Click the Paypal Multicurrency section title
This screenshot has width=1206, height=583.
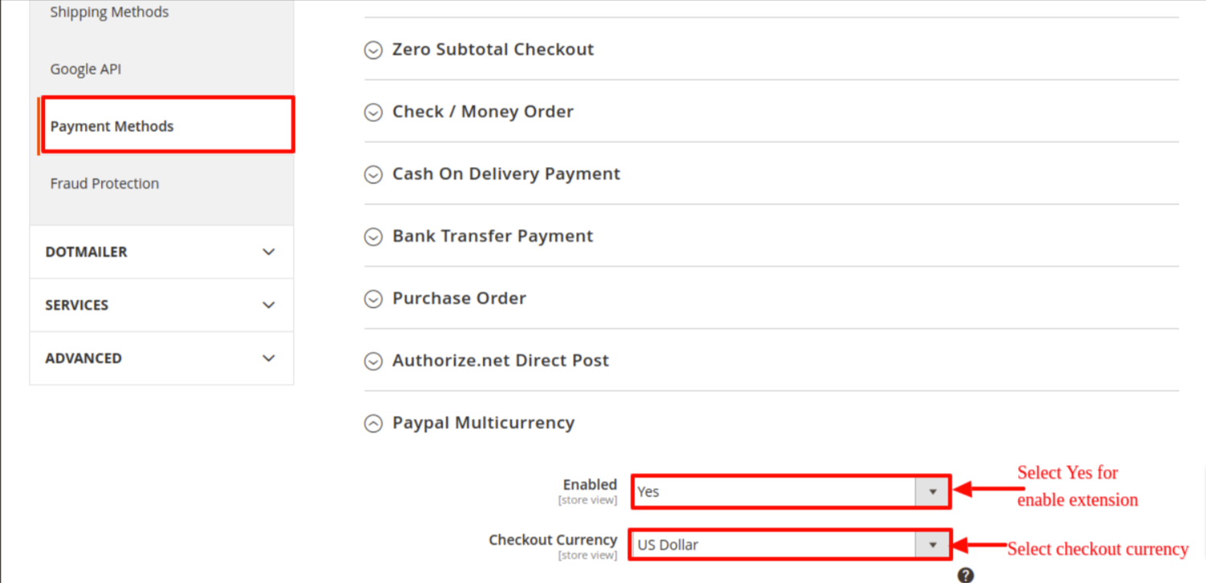[483, 422]
